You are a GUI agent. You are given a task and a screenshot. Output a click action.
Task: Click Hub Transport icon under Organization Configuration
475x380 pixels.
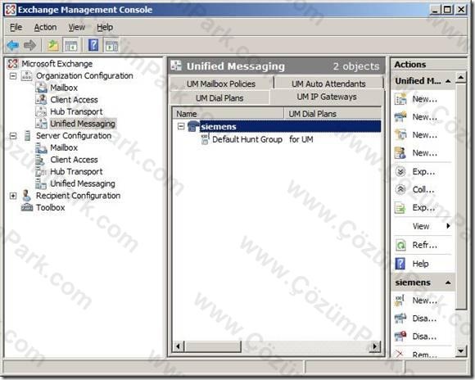point(41,111)
